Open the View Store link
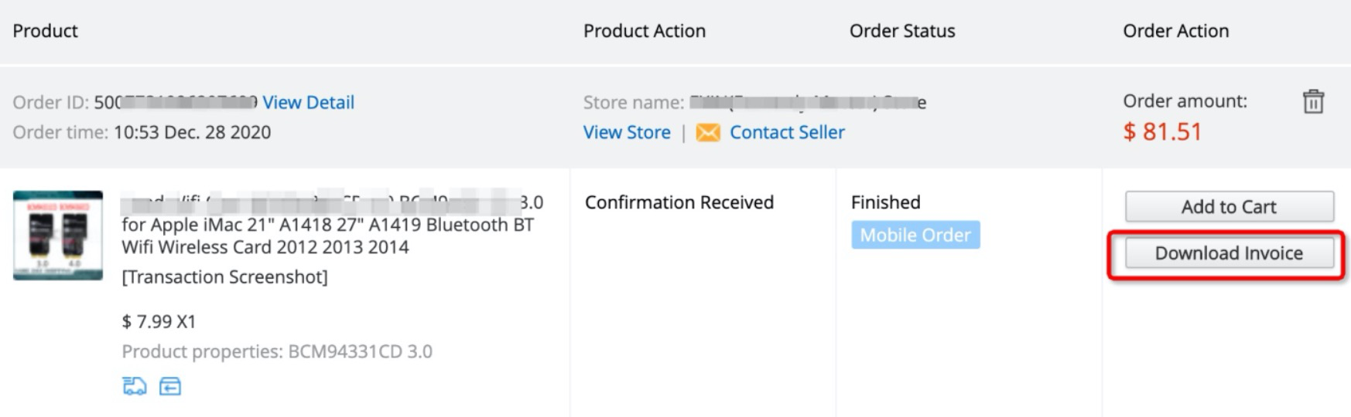 (x=627, y=132)
